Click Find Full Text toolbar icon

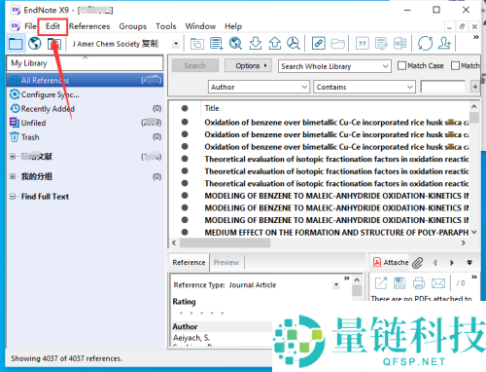[294, 43]
